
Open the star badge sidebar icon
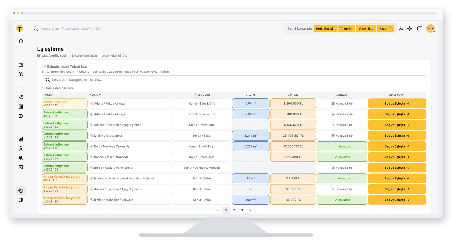(21, 158)
